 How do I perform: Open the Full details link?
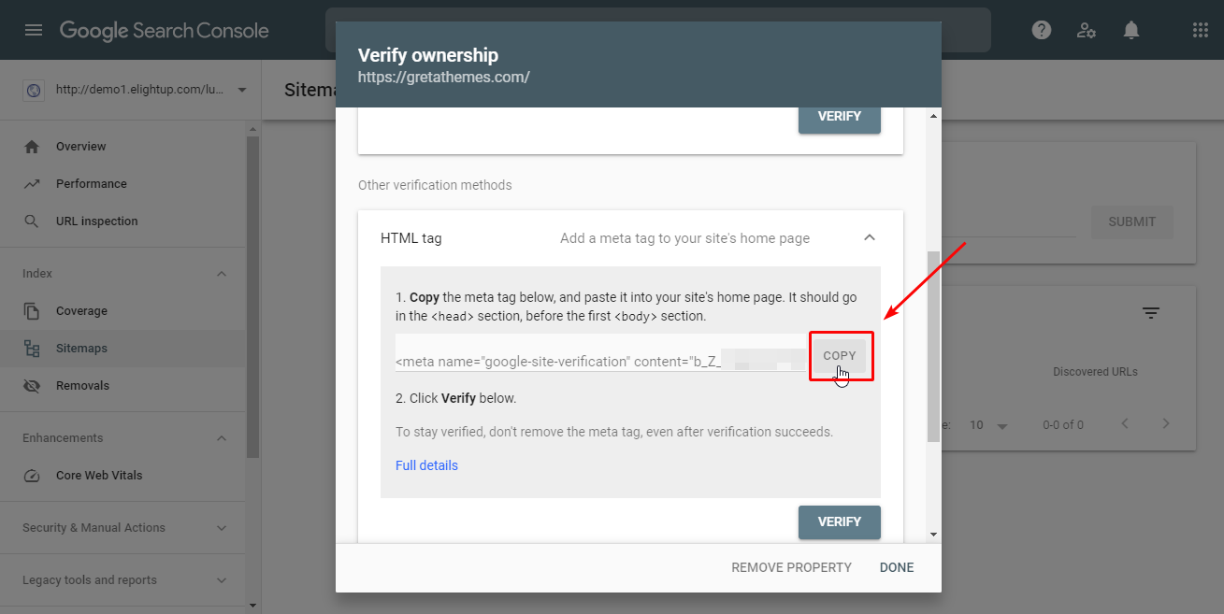426,465
